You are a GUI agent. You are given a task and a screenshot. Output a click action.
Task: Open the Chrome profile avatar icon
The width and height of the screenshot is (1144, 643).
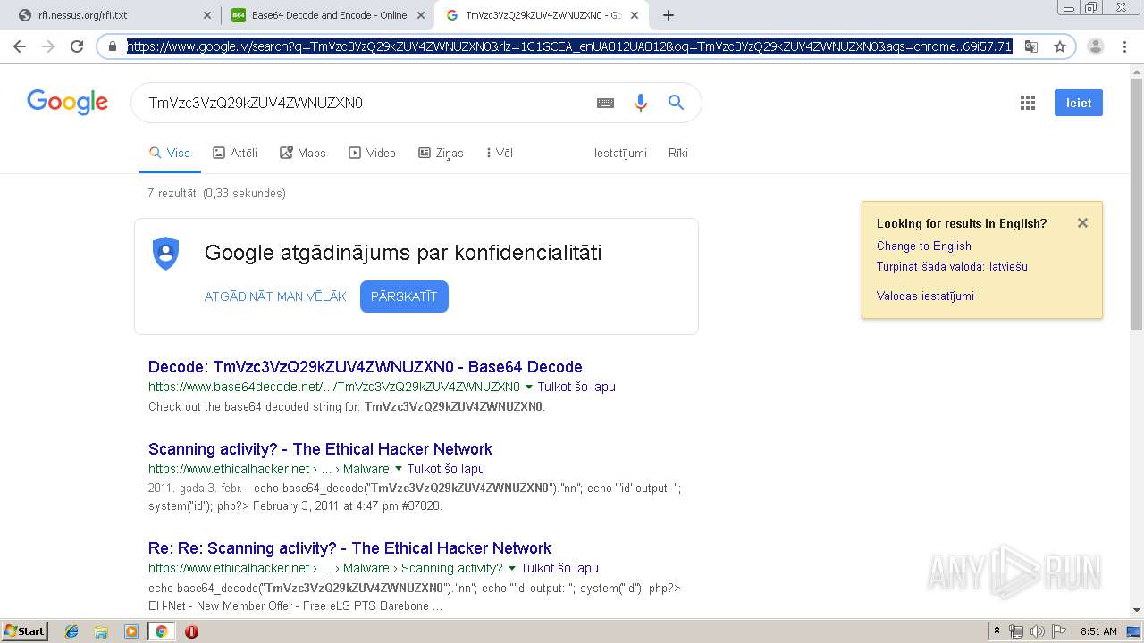1096,46
